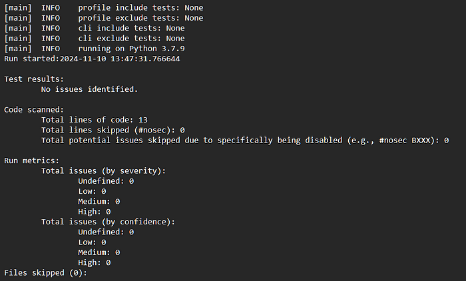Viewport: 466px width, 281px height.
Task: Click the 'cli exclude tests: None' line
Action: coord(131,39)
